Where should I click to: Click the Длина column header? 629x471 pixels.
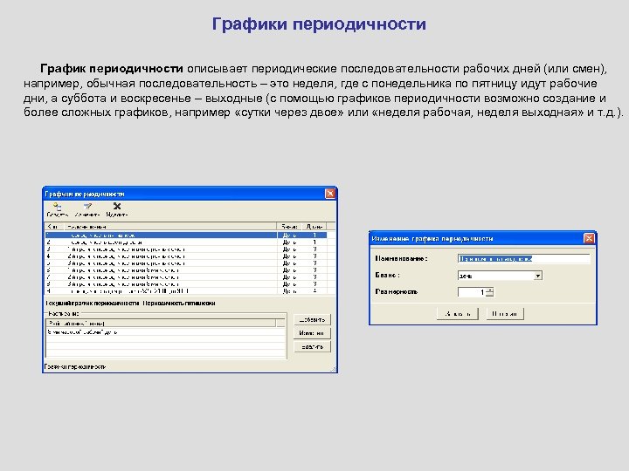314,227
